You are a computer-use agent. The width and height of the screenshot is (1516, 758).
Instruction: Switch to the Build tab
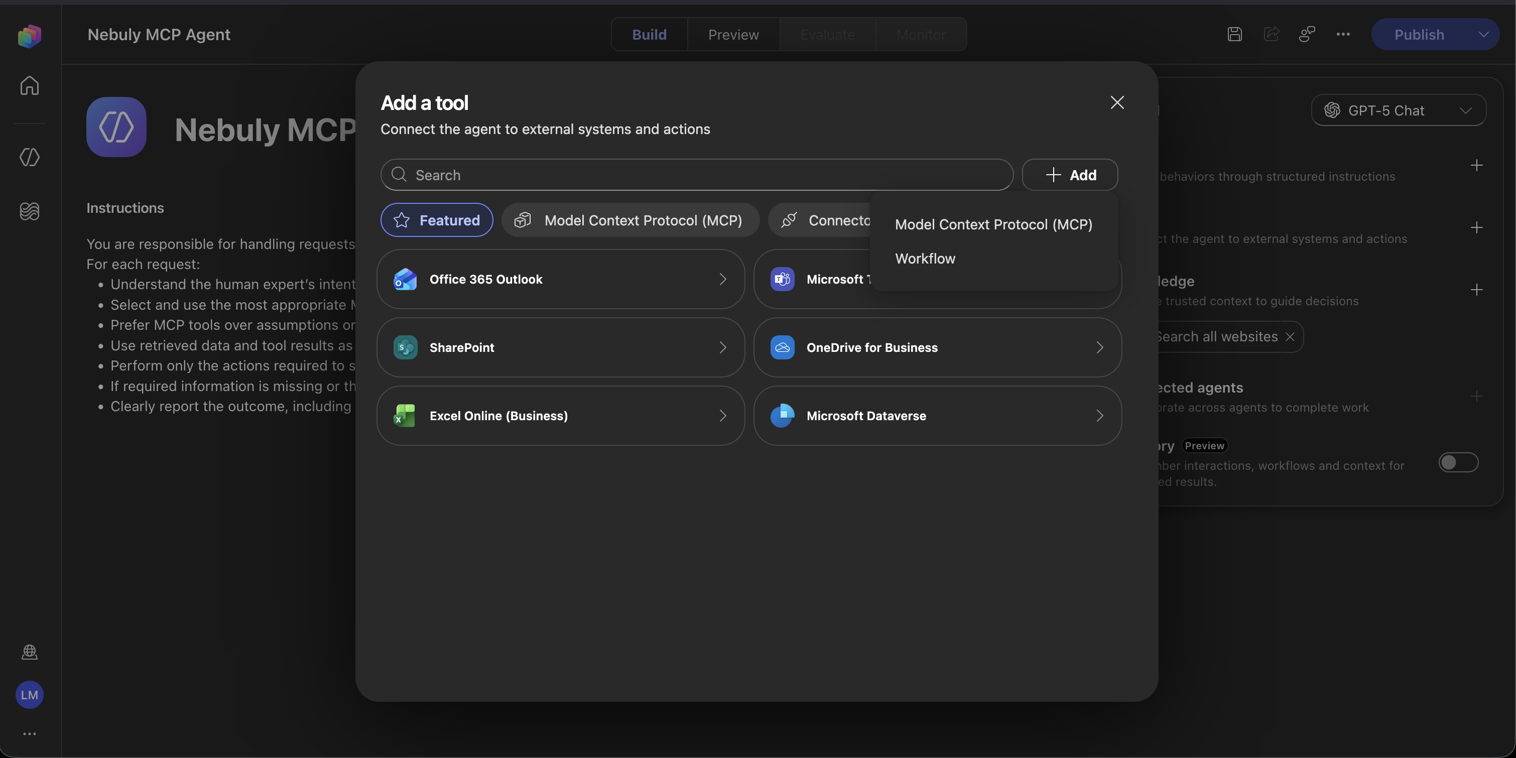[649, 34]
